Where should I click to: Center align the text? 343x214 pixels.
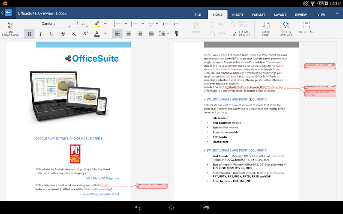click(129, 34)
